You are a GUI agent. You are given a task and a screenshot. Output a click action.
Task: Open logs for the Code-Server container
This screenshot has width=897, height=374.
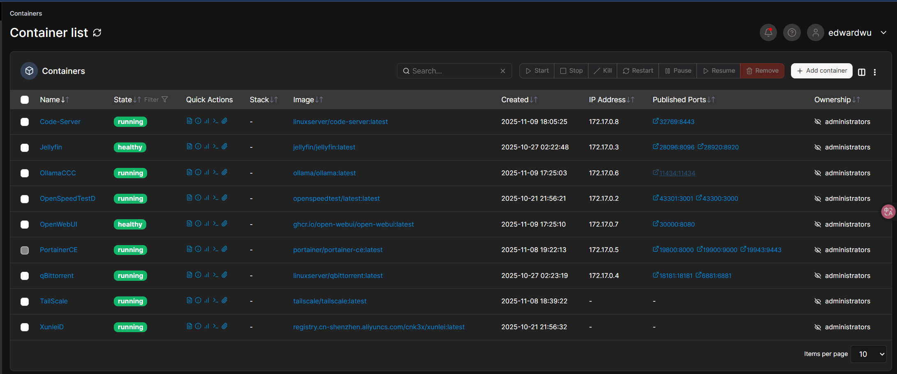(x=189, y=121)
